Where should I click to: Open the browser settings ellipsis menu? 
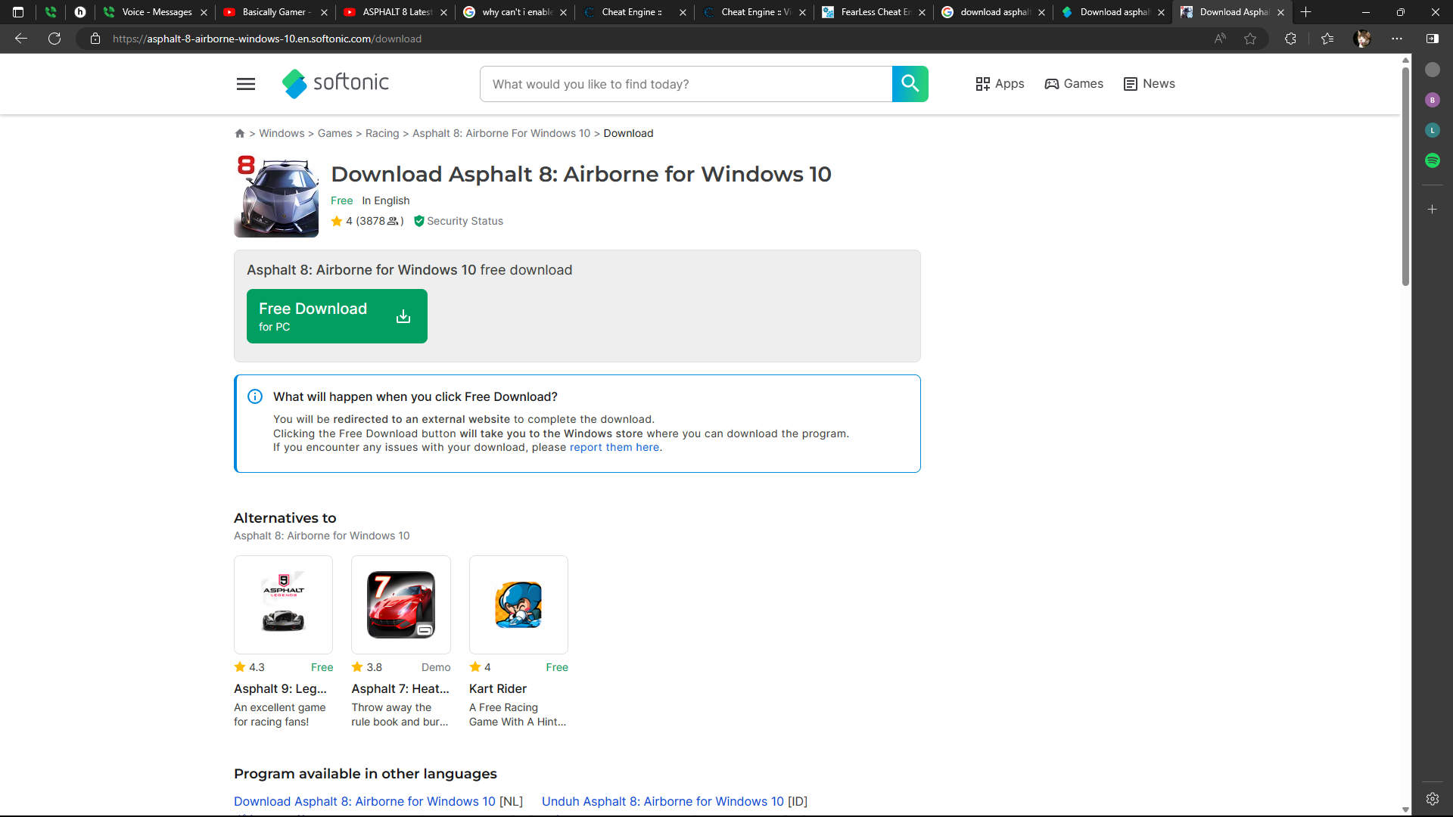(1396, 39)
